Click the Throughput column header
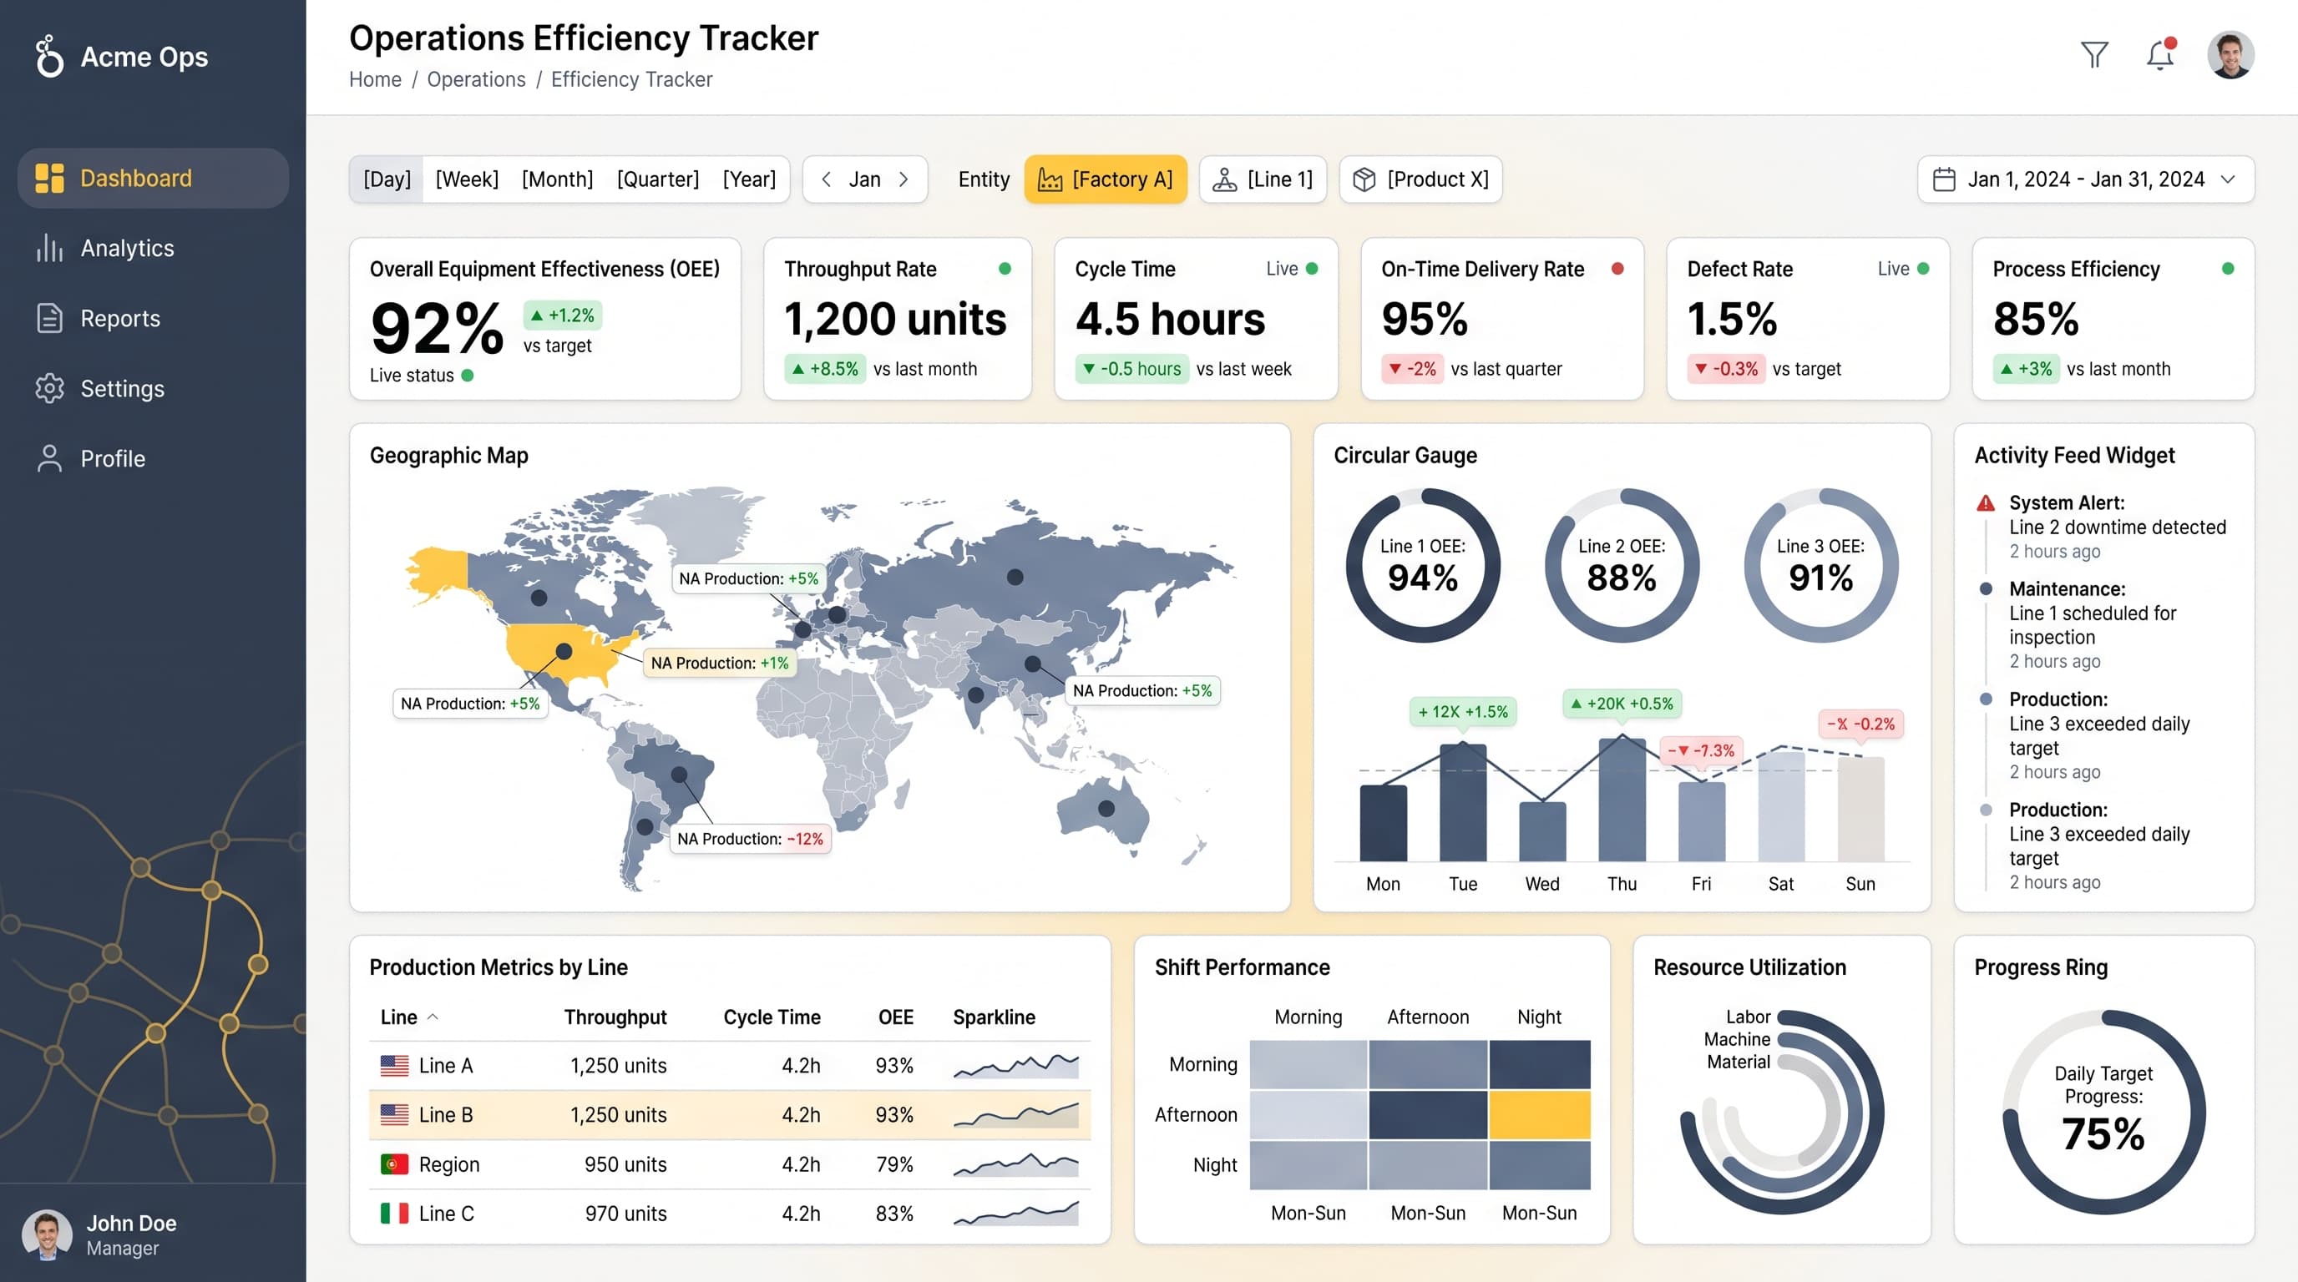Screen dimensions: 2298x1282 coord(615,1017)
